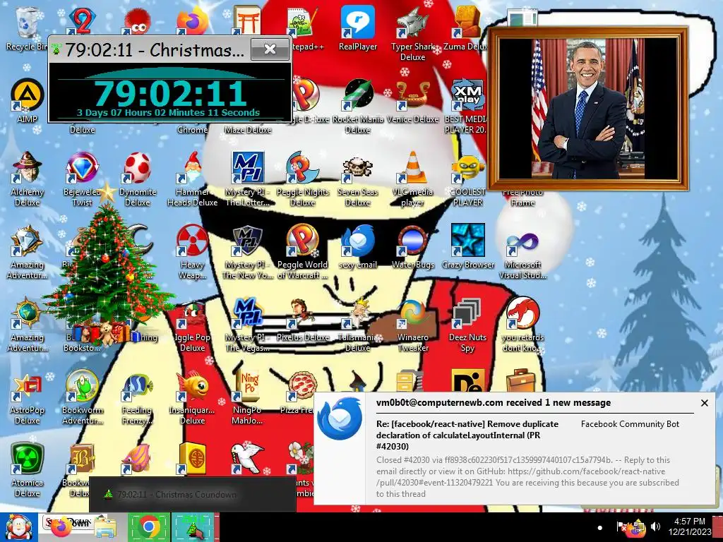
Task: Launch the AIMP desktop shortcut
Action: point(27,100)
